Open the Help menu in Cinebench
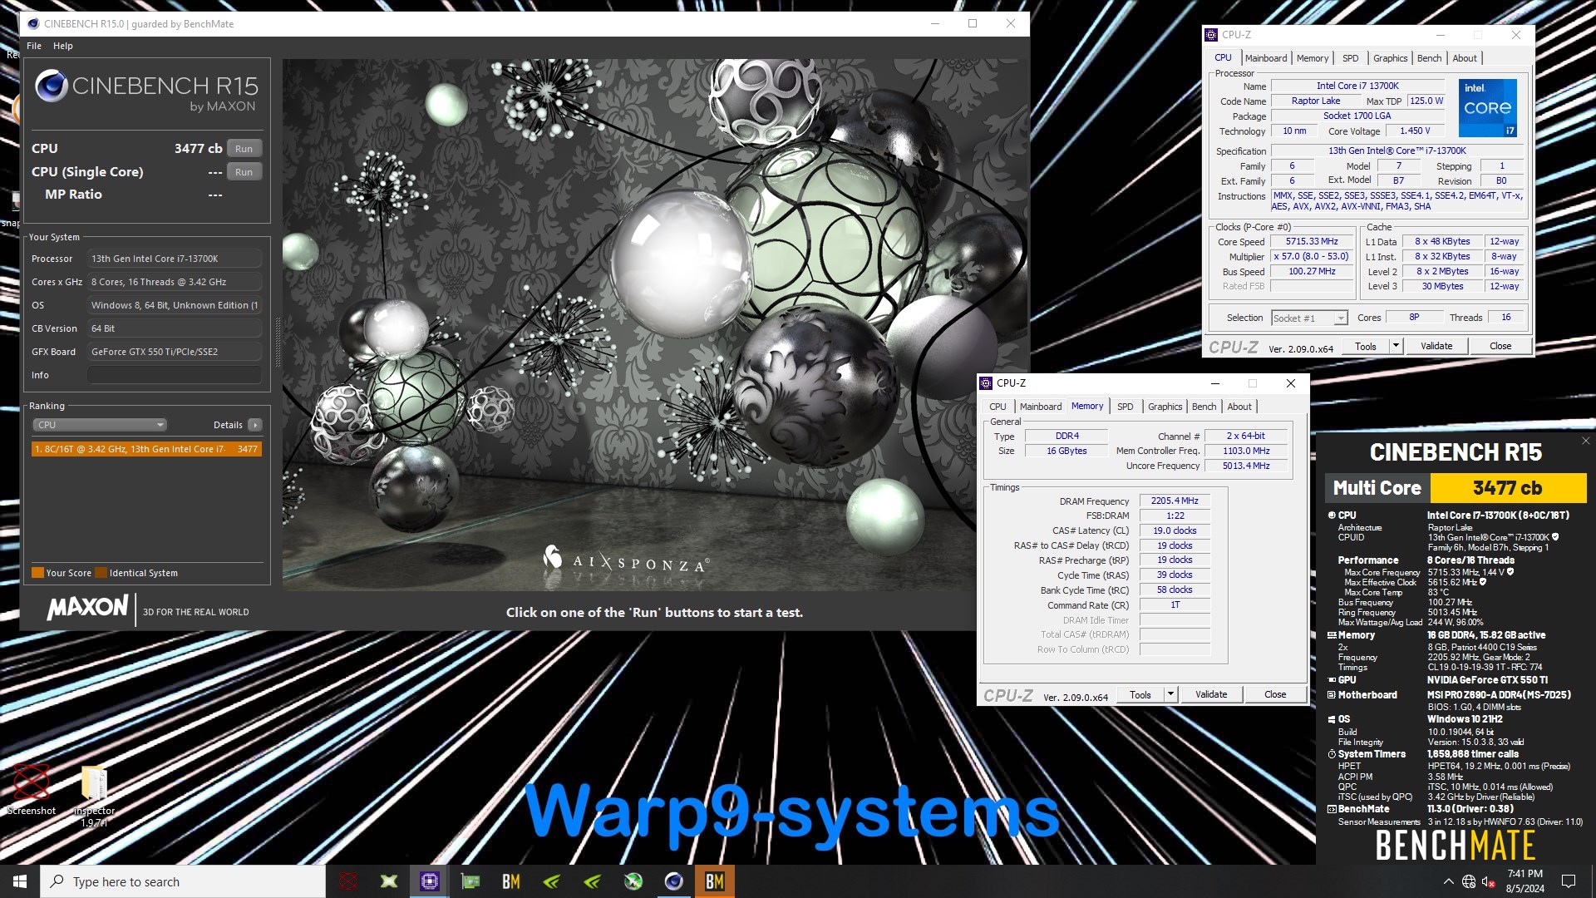 tap(63, 46)
